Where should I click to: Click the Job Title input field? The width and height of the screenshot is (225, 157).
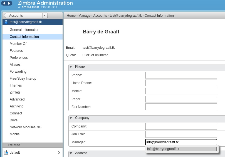(181, 134)
